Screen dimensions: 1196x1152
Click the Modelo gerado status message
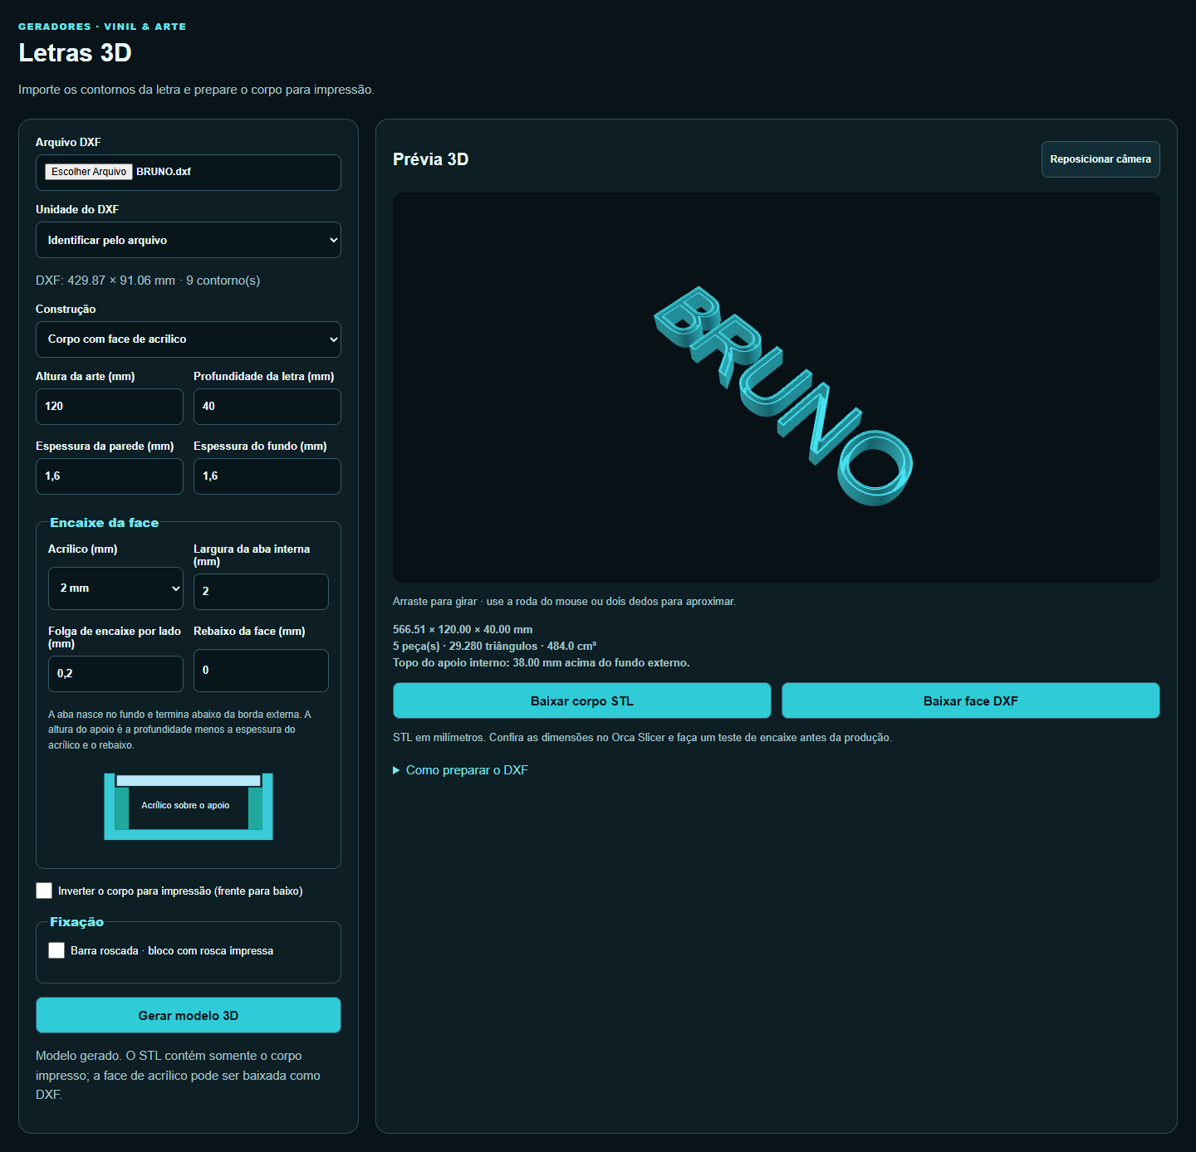[178, 1075]
